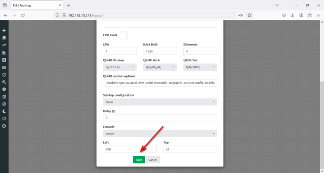Click the insecure connection padlock icon
The image size is (324, 173).
(64, 15)
